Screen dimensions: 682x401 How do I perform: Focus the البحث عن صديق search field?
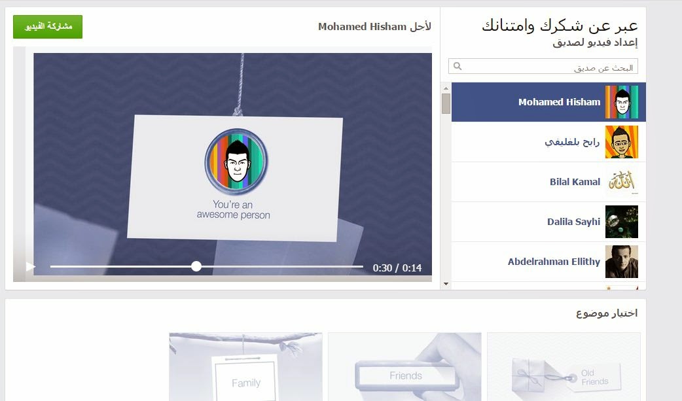[543, 67]
